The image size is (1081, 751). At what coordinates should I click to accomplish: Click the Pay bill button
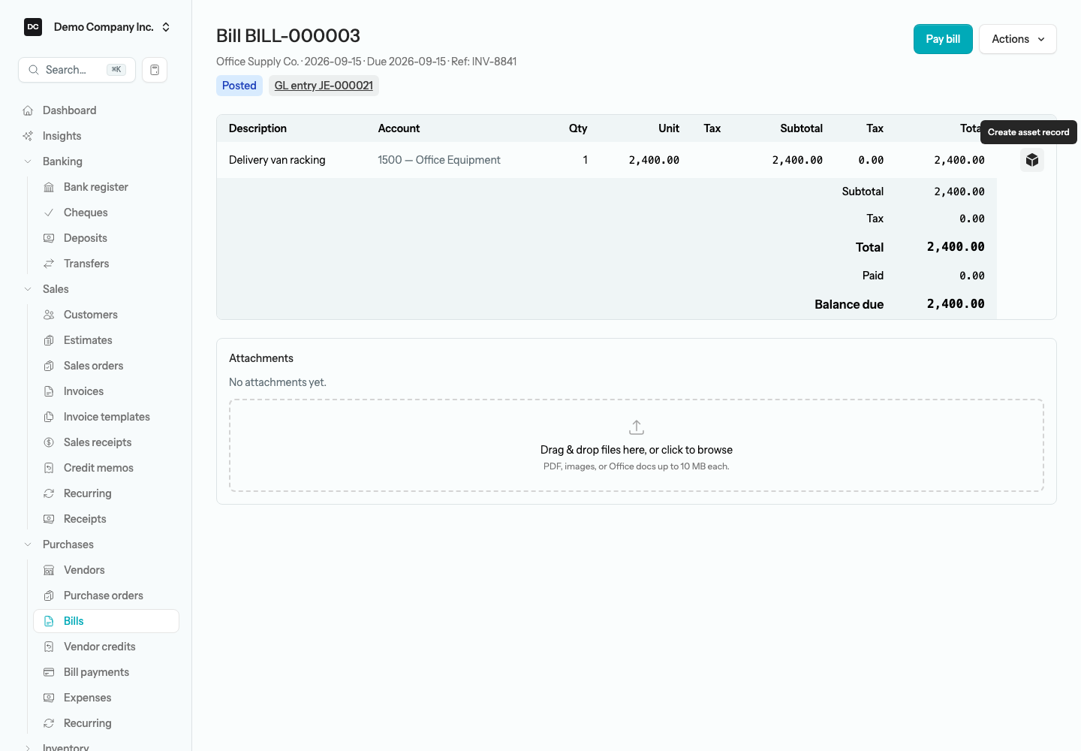point(943,39)
